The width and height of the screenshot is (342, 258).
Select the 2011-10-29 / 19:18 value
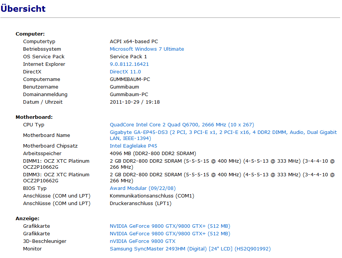pyautogui.click(x=134, y=102)
